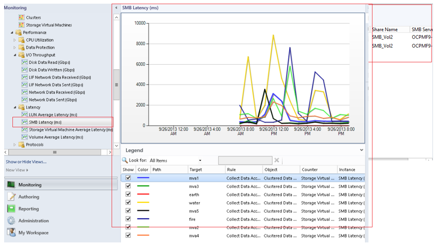Toggle the Show checkbox for earth
The width and height of the screenshot is (438, 247).
[x=128, y=194]
